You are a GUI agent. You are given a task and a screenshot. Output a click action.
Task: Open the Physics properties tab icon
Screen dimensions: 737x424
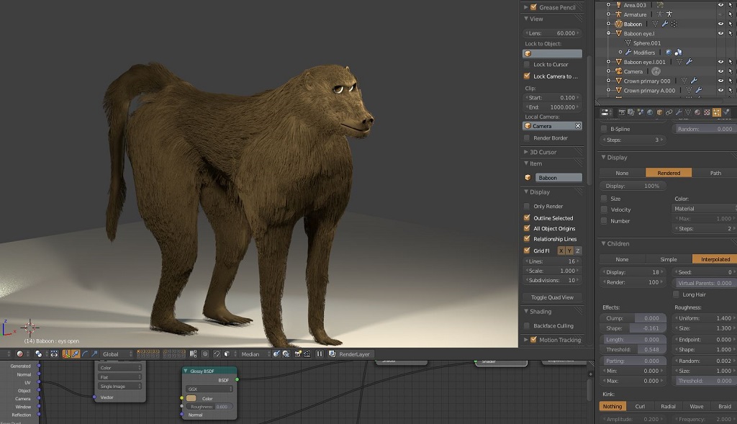coord(726,112)
